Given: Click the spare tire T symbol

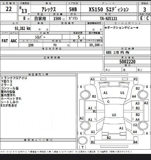Looking at the screenshot, I should (83, 147).
